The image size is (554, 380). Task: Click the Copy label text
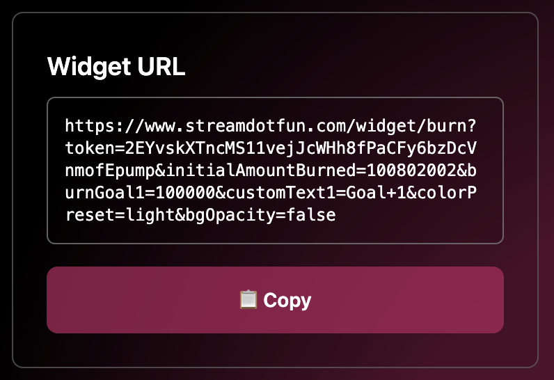287,300
